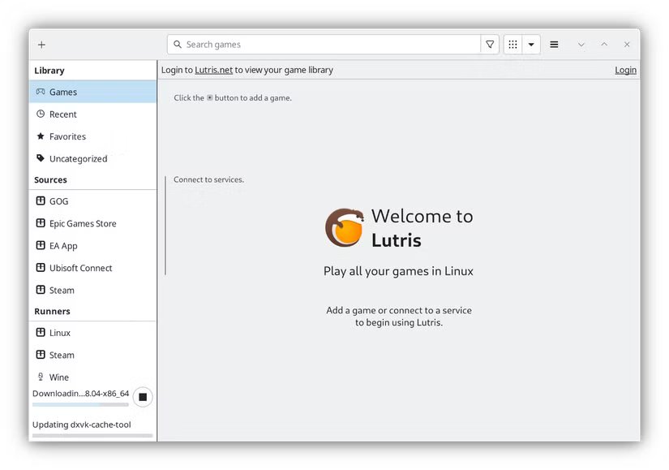Switch to grid view using the dots icon
The image size is (669, 470).
pyautogui.click(x=512, y=45)
